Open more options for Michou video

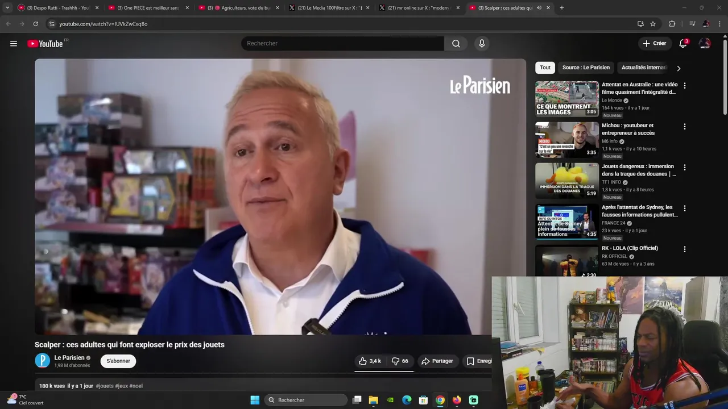click(x=684, y=126)
